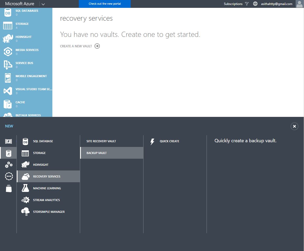Click SQL DATABASES sidebar label
Viewport: 304px width, 251px height.
27,11
